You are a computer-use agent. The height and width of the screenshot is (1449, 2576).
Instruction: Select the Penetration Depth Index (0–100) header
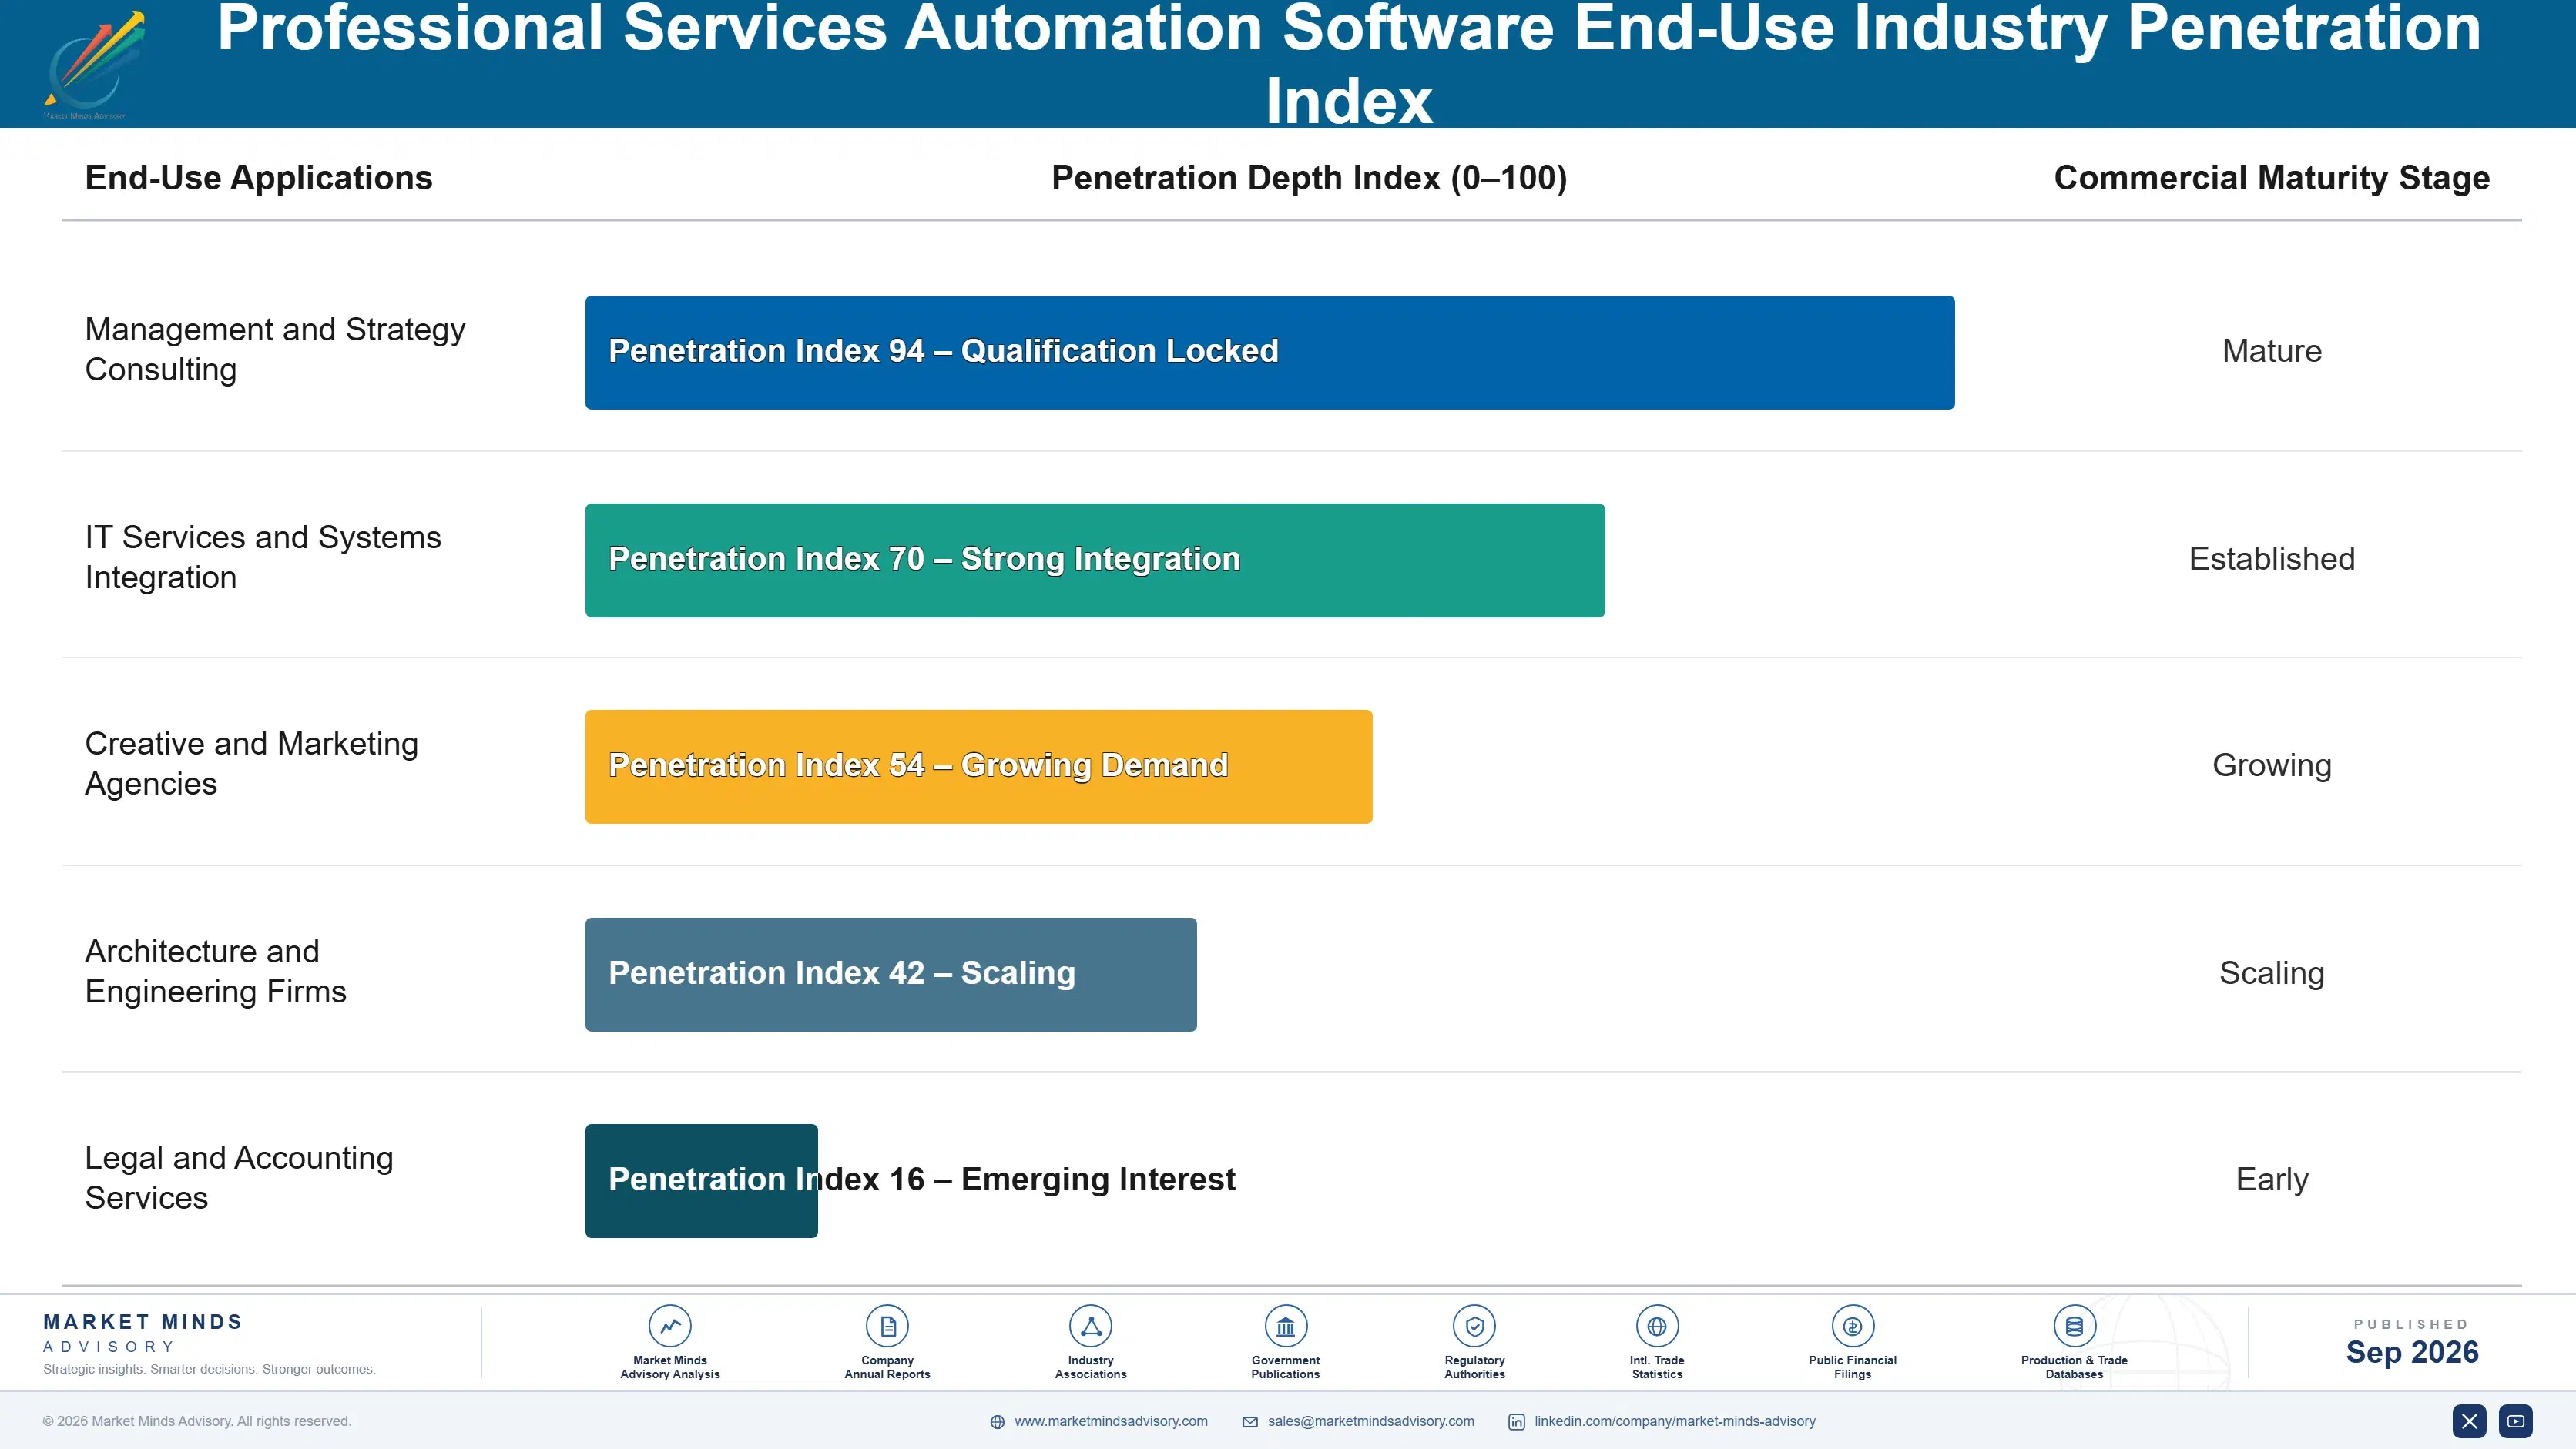[1309, 178]
